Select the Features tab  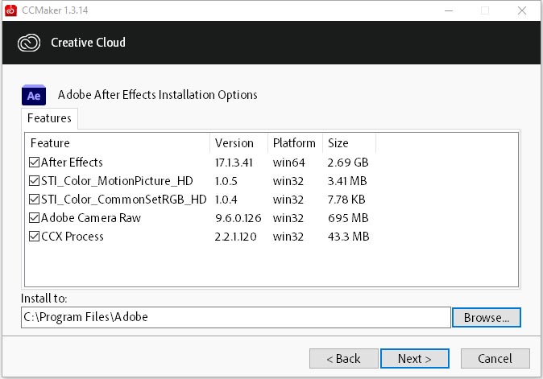pos(49,118)
